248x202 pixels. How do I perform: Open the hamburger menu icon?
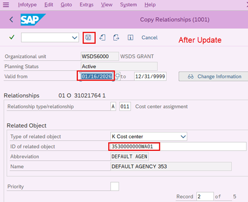[x=6, y=5]
